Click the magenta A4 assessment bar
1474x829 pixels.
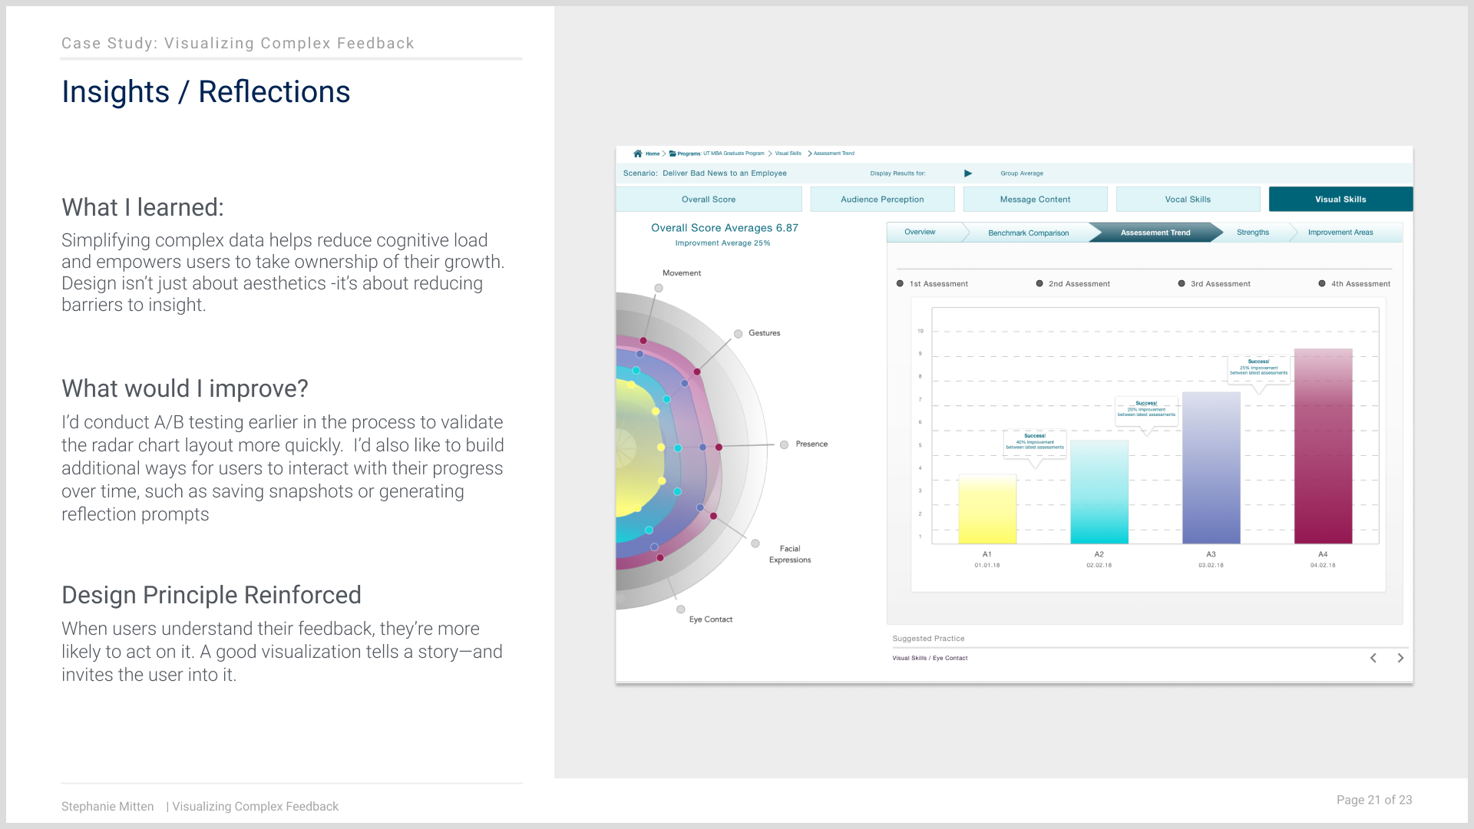pos(1323,446)
